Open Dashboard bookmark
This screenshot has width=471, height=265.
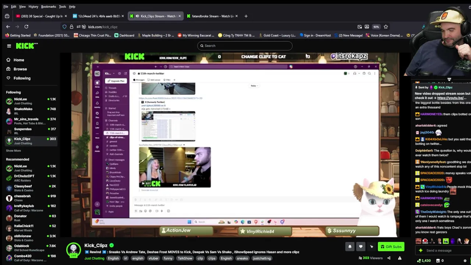[x=124, y=35]
